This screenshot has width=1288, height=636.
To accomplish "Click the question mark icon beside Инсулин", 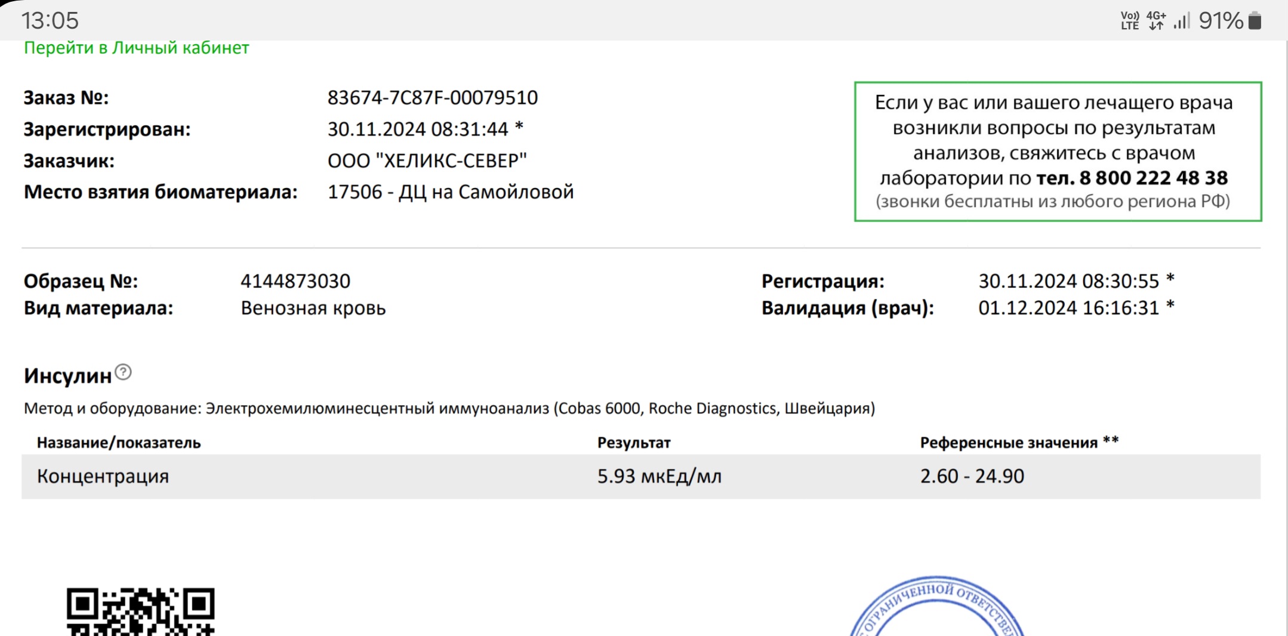I will 123,372.
